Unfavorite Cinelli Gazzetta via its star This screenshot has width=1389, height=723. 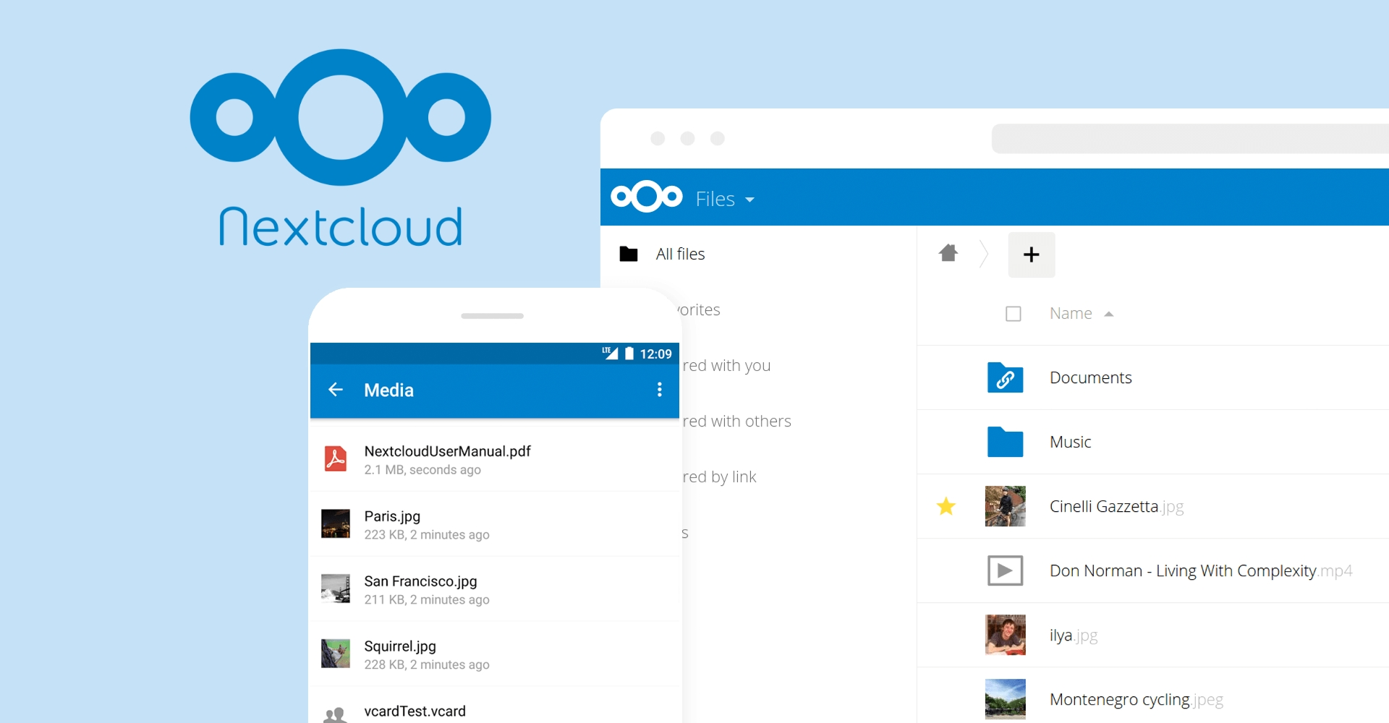click(946, 506)
